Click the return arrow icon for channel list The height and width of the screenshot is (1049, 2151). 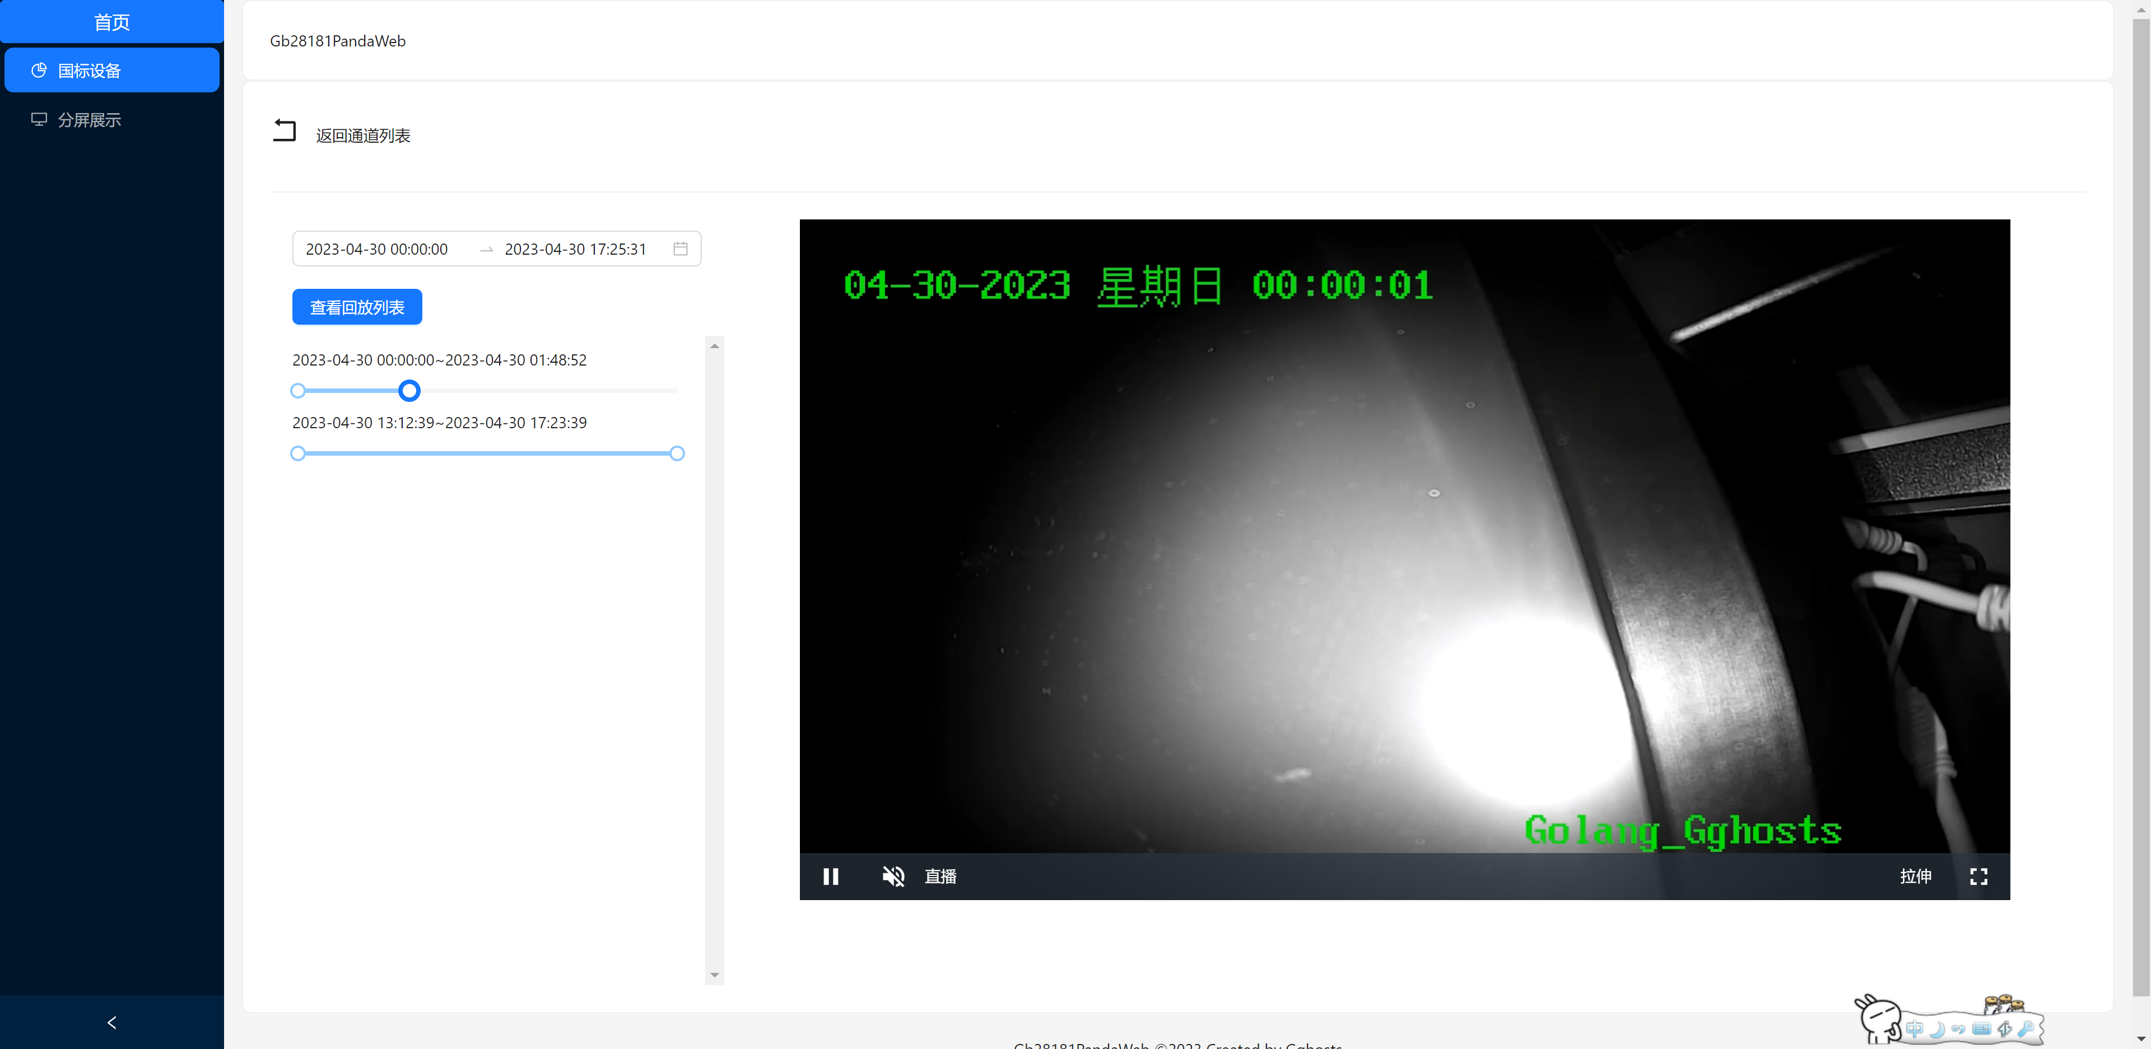(284, 131)
